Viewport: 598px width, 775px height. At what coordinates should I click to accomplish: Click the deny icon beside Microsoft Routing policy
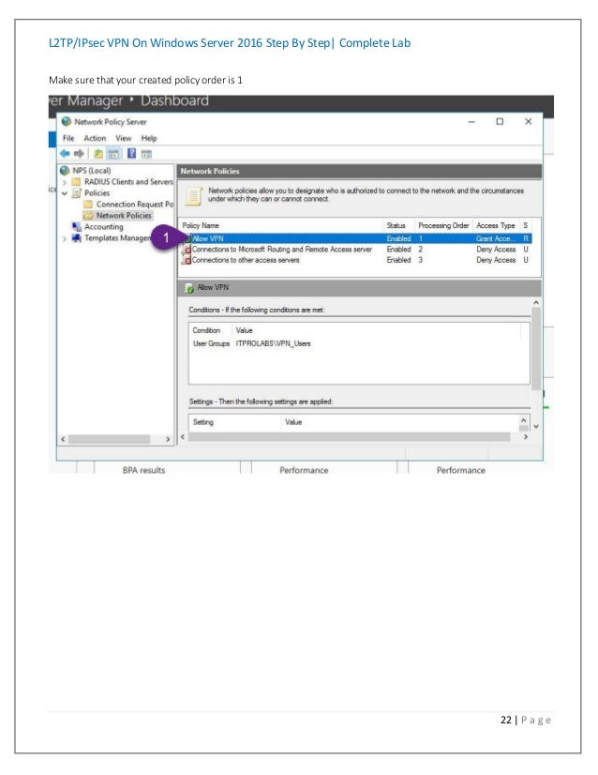pos(187,250)
